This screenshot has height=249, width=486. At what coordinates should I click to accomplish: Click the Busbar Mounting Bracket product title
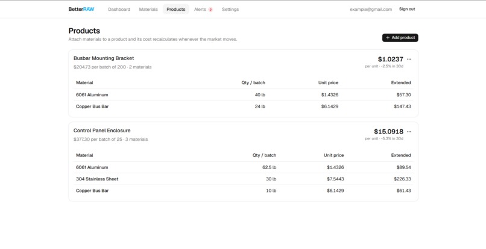104,58
